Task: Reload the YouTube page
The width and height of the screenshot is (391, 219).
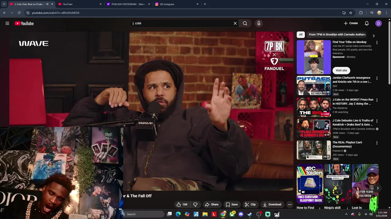Action: (x=19, y=13)
